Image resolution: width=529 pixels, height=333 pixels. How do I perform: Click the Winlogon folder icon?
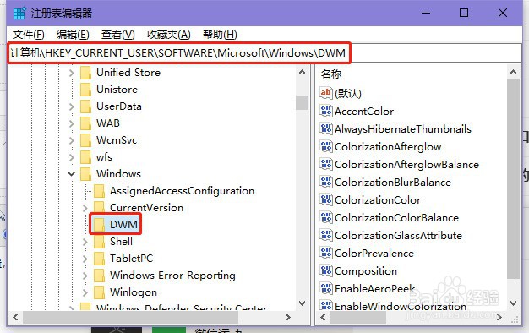[x=99, y=292]
